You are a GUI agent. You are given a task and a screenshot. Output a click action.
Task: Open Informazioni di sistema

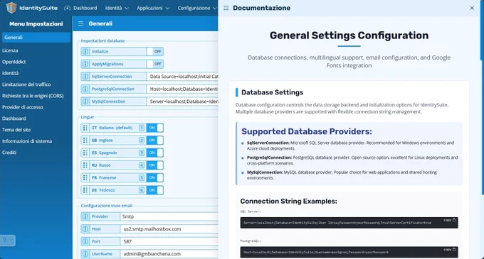click(27, 141)
